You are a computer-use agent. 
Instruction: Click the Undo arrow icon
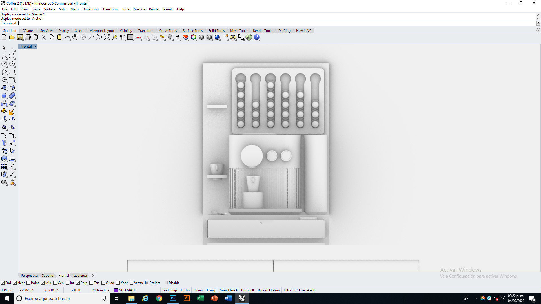pyautogui.click(x=67, y=37)
